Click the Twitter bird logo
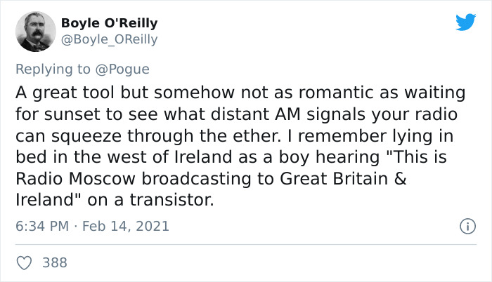 point(465,22)
